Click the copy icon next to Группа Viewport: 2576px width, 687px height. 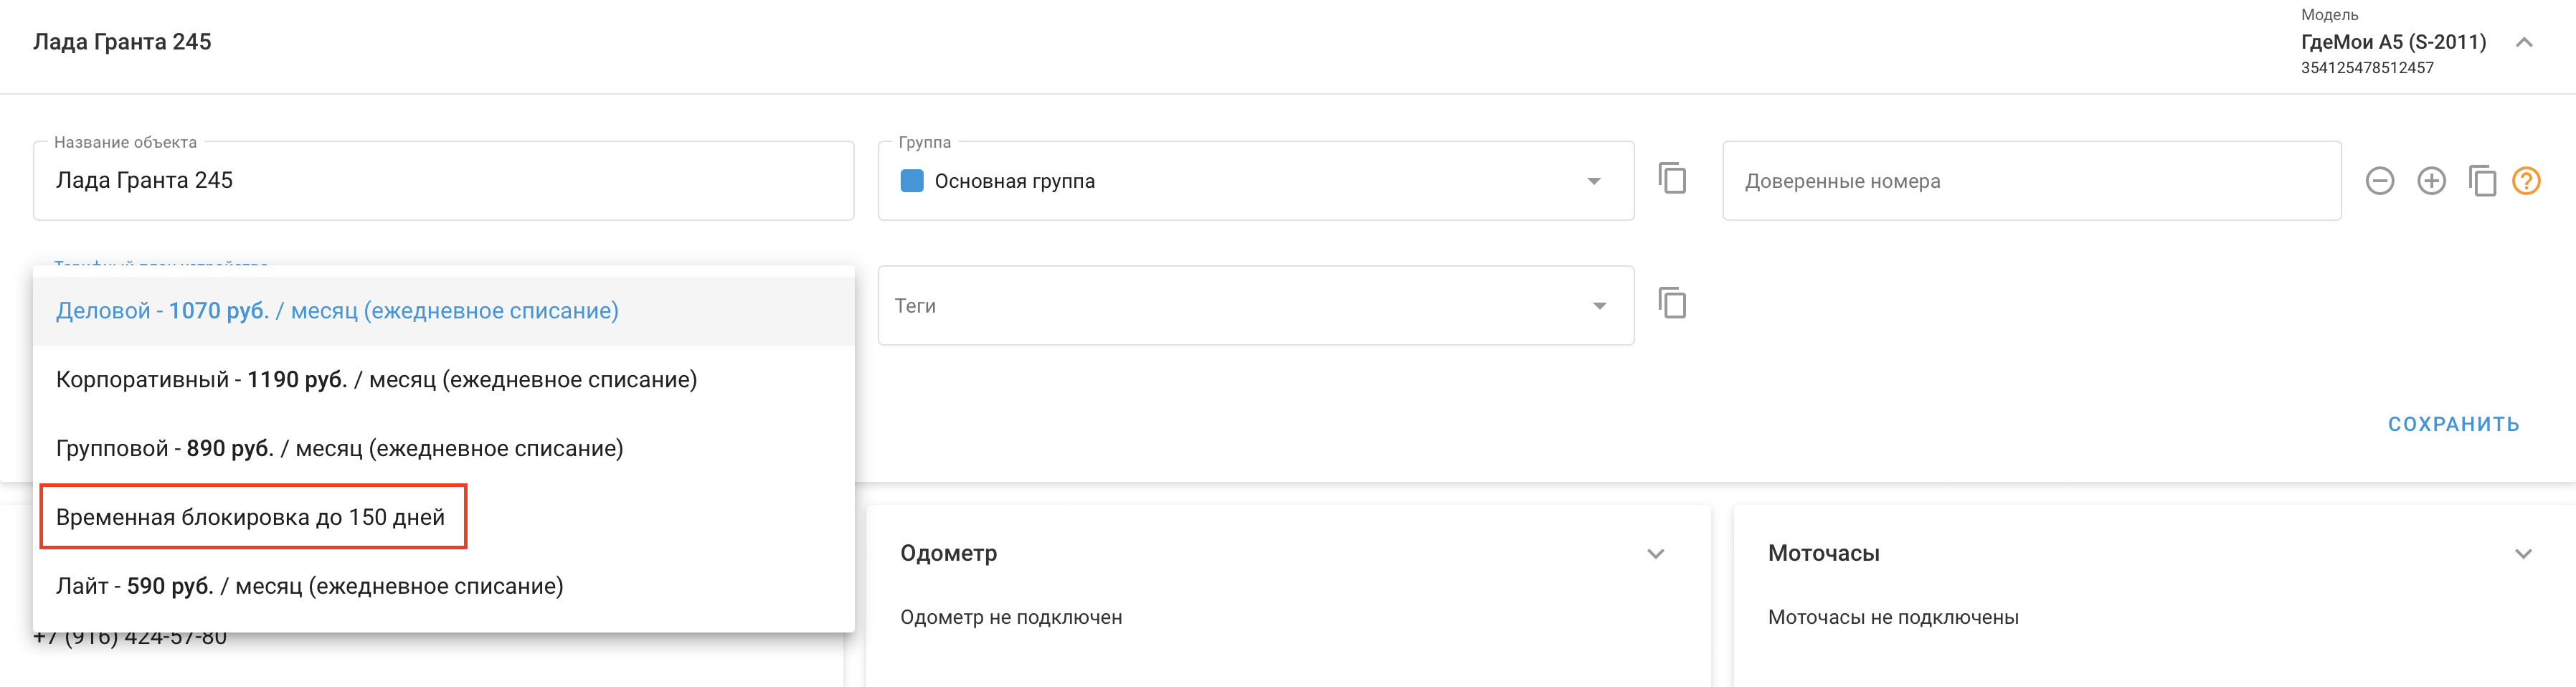(1672, 179)
